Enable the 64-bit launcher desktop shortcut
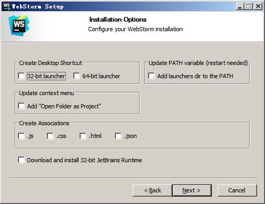This screenshot has width=265, height=204. pyautogui.click(x=76, y=76)
